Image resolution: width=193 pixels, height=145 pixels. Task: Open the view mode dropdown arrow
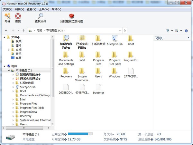tap(181, 31)
